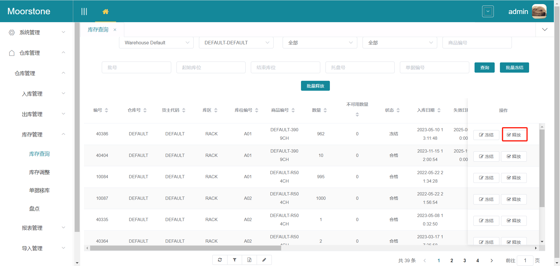This screenshot has width=560, height=266.
Task: Click the 查询 search button
Action: [484, 67]
